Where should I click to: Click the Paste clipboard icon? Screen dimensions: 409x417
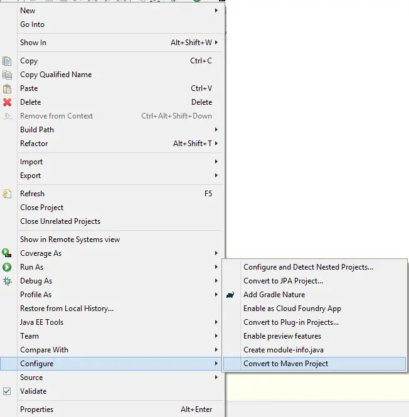(8, 88)
